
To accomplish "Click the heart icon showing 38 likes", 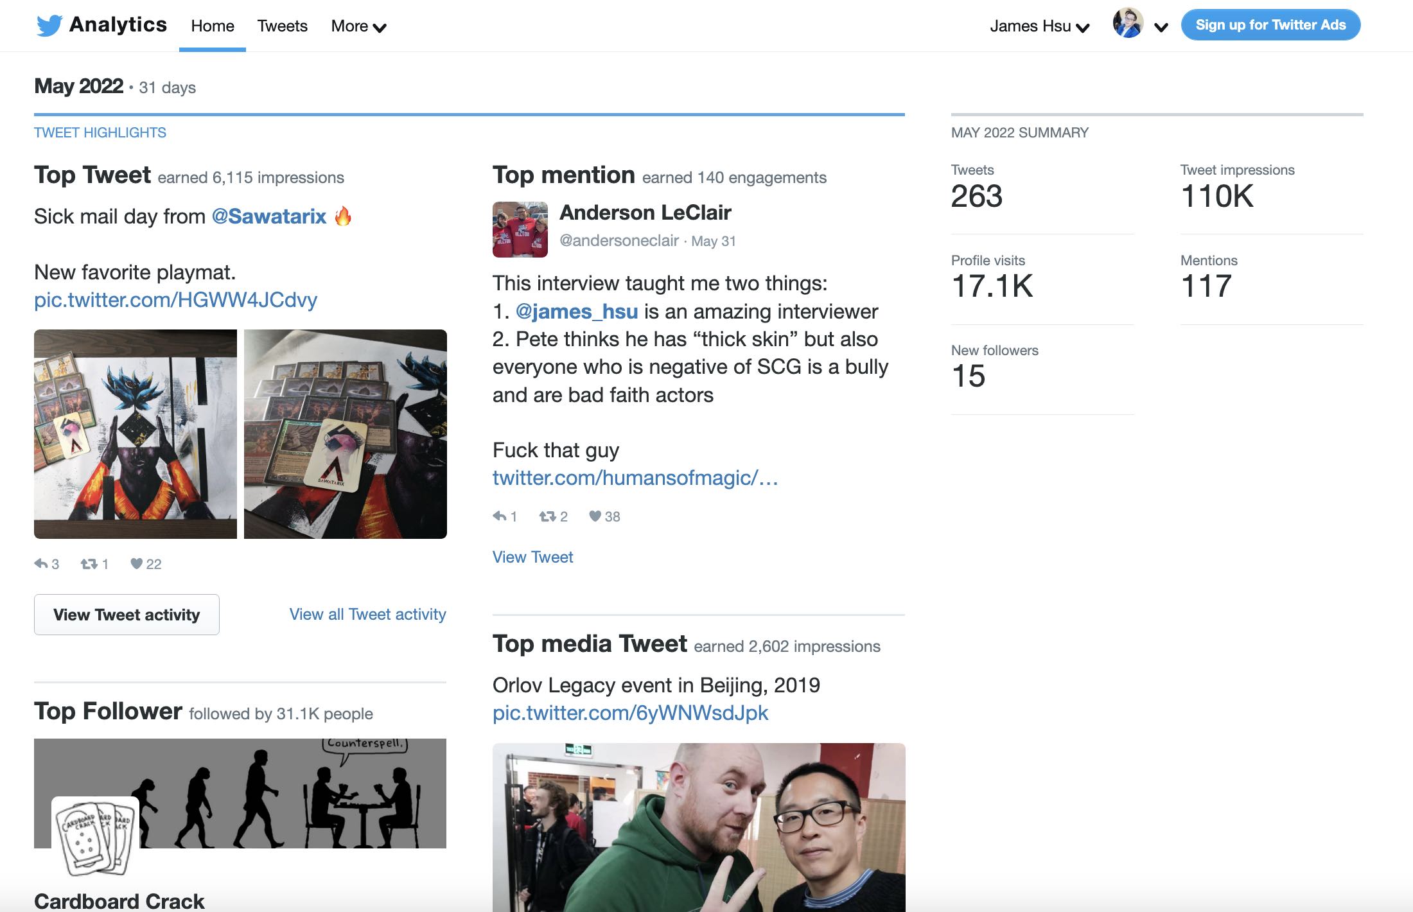I will point(595,516).
